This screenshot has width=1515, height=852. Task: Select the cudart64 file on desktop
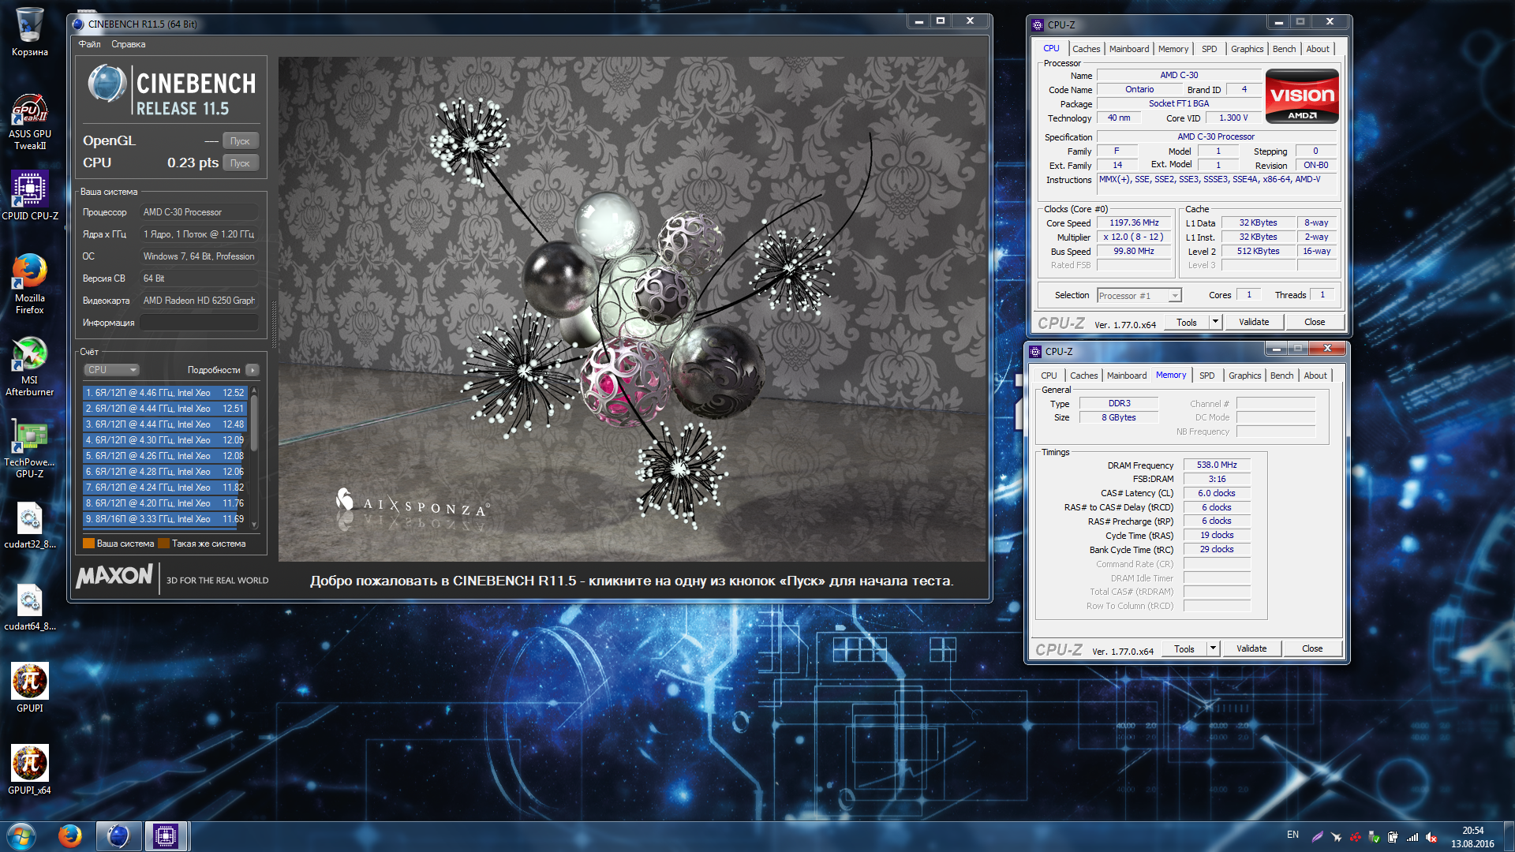click(x=29, y=607)
